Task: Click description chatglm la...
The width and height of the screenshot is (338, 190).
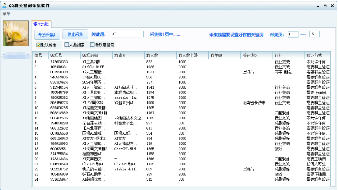Action: point(127,98)
